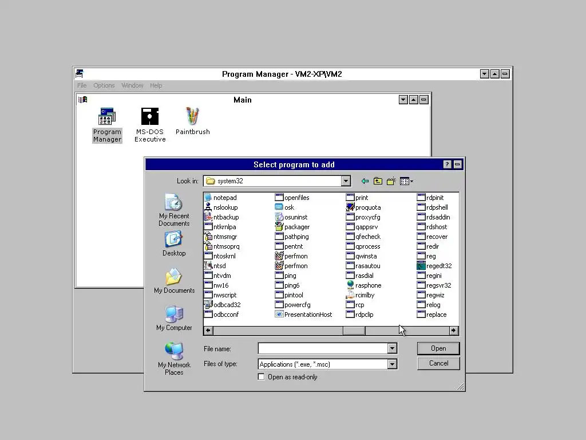Viewport: 586px width, 440px height.
Task: Open the Main group window control icon
Action: 82,100
